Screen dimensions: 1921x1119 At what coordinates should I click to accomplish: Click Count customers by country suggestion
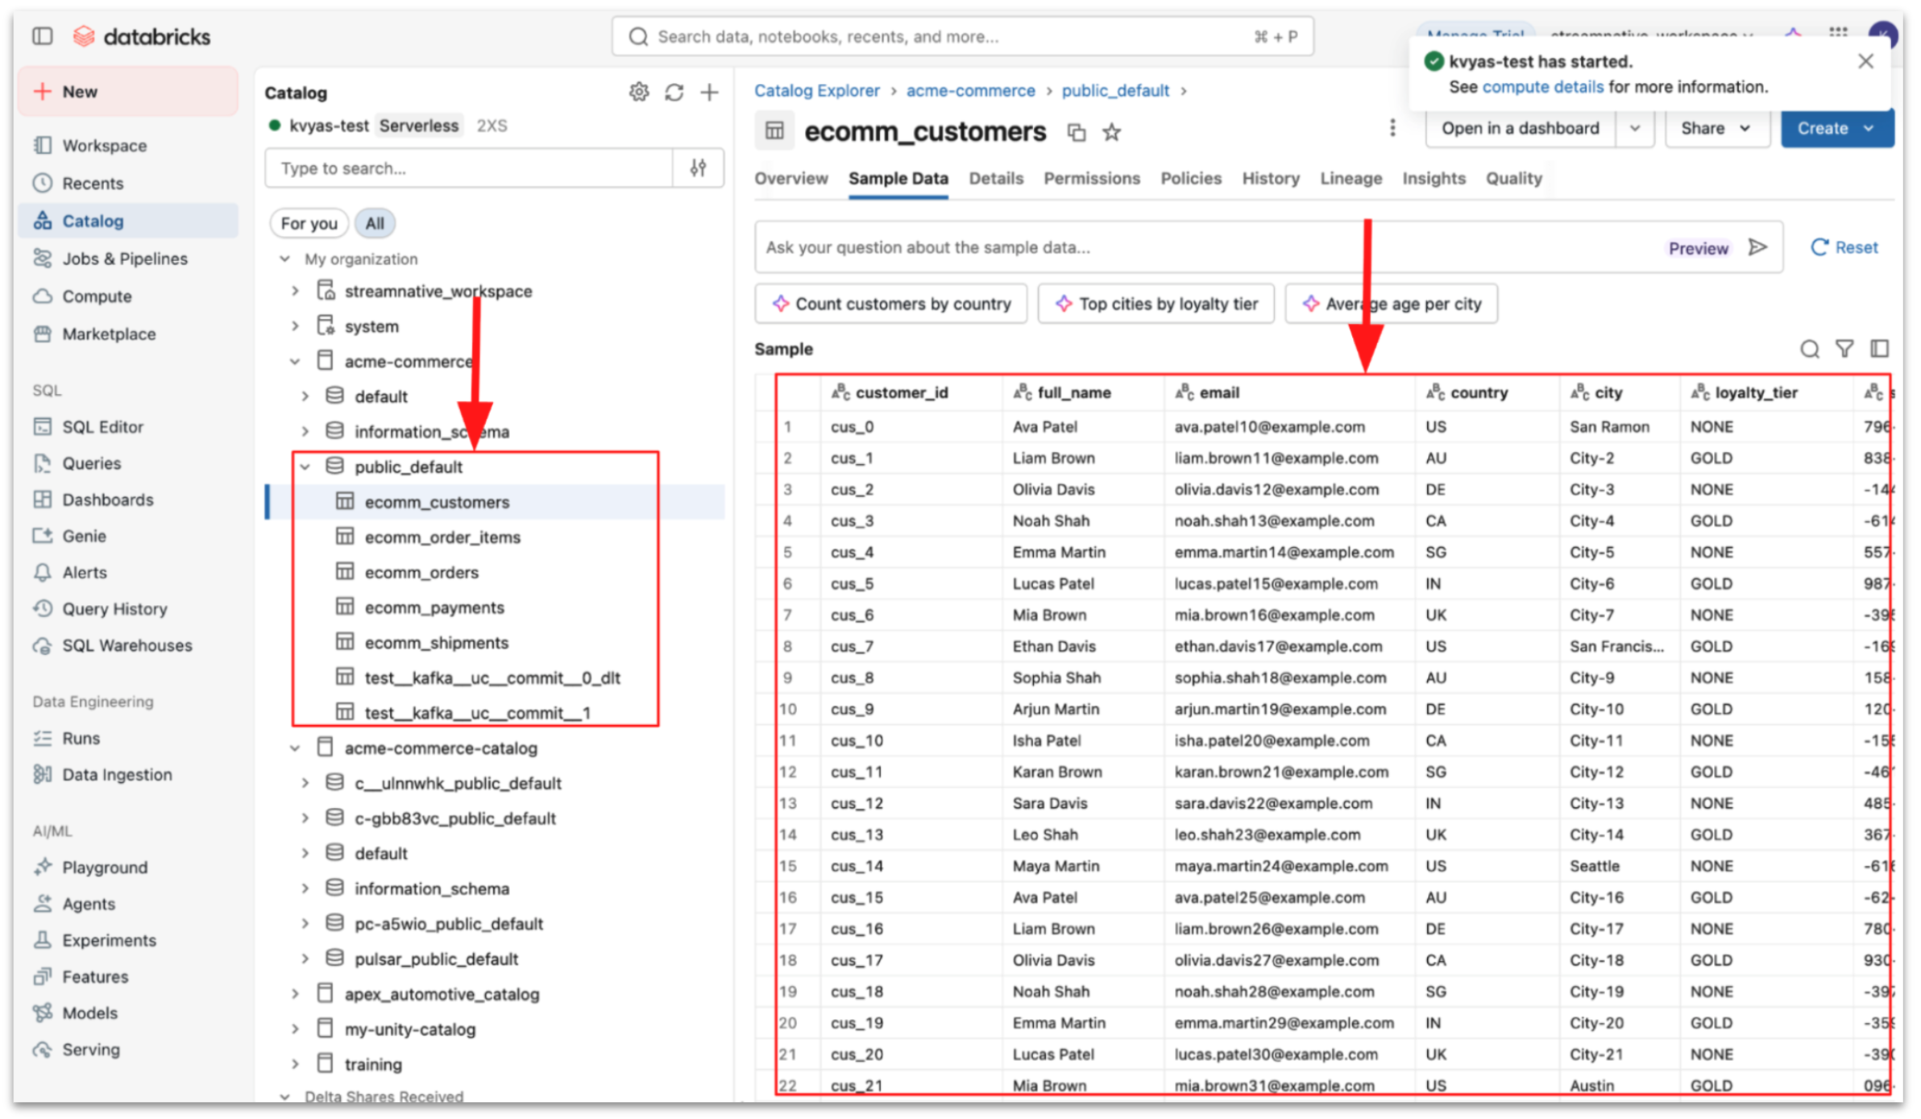(x=890, y=304)
